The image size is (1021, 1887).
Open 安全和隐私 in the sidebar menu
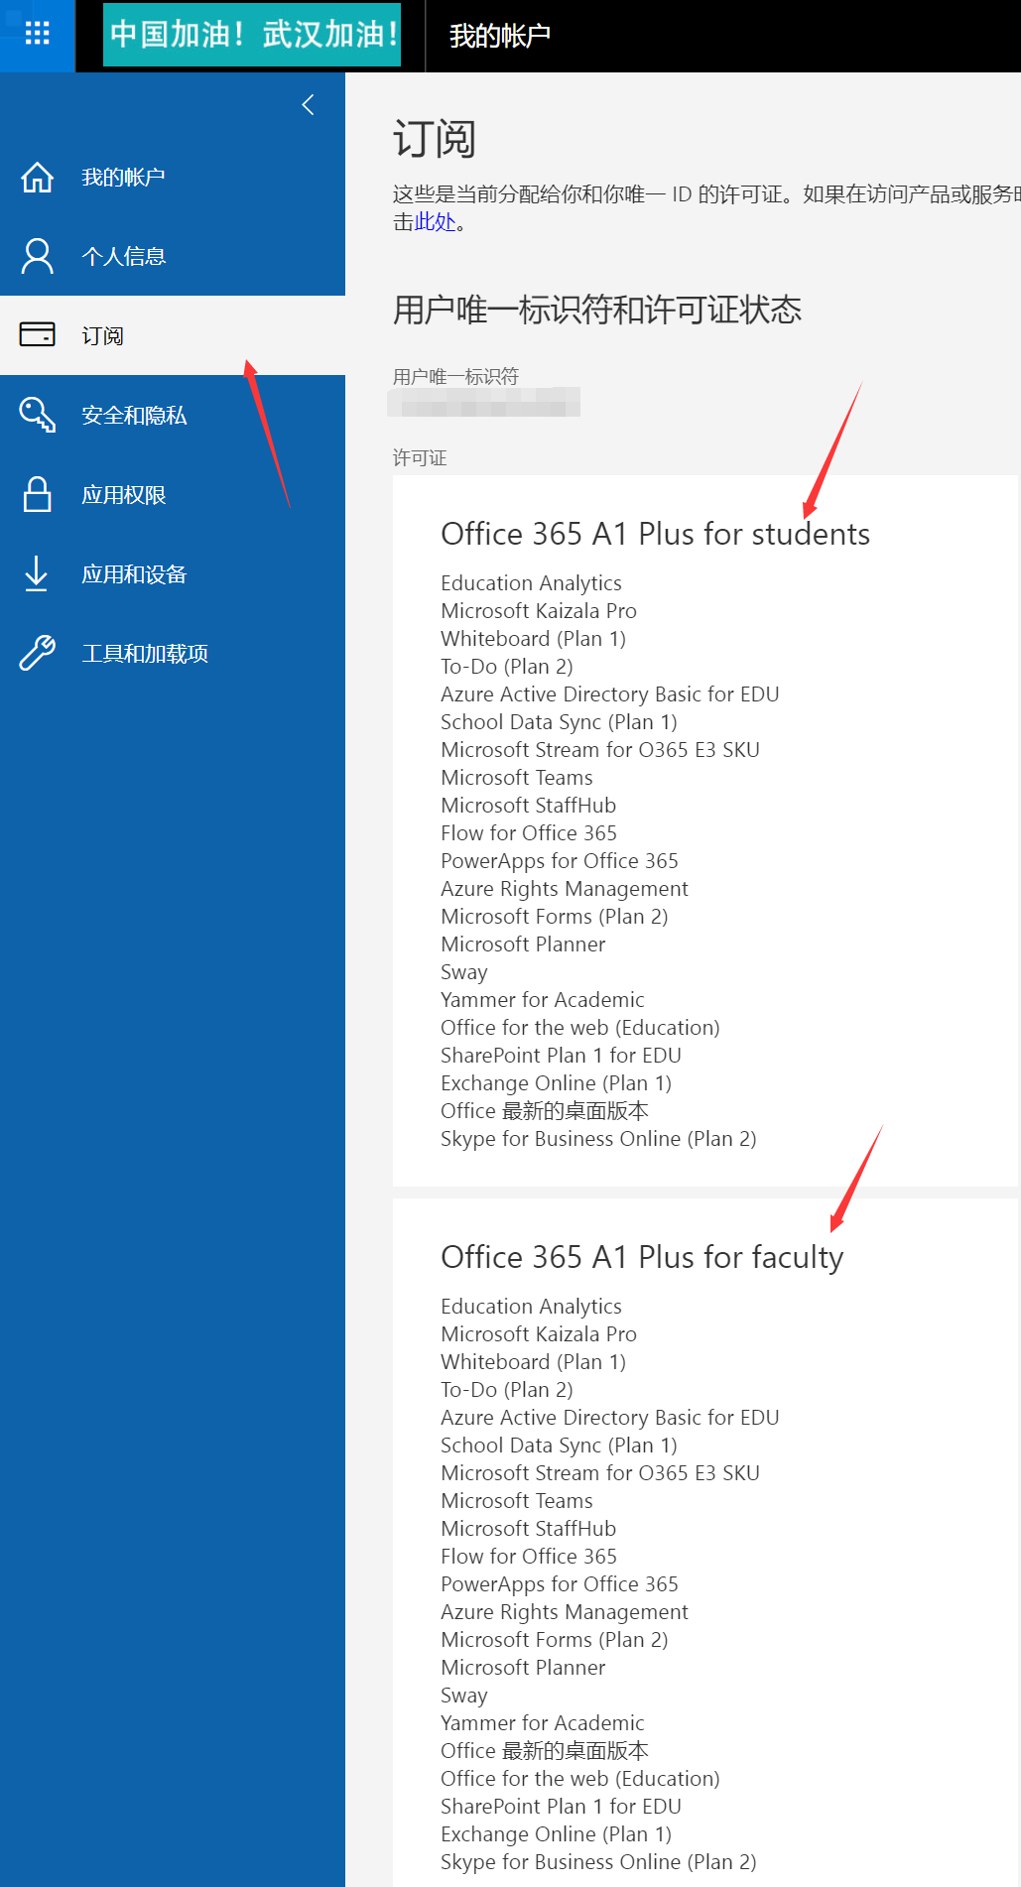[x=173, y=415]
